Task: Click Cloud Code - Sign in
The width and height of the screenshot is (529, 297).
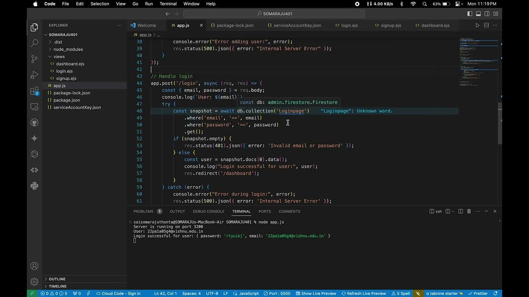Action: point(118,293)
